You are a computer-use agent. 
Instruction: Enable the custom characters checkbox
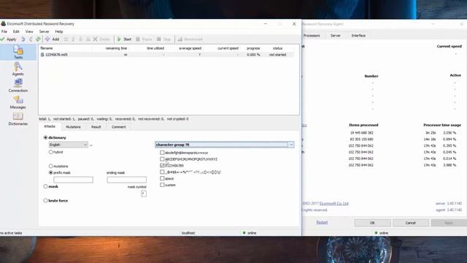[162, 185]
